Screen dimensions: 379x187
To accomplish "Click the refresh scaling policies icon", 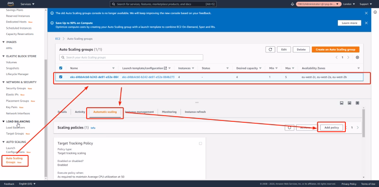I will pyautogui.click(x=289, y=127).
